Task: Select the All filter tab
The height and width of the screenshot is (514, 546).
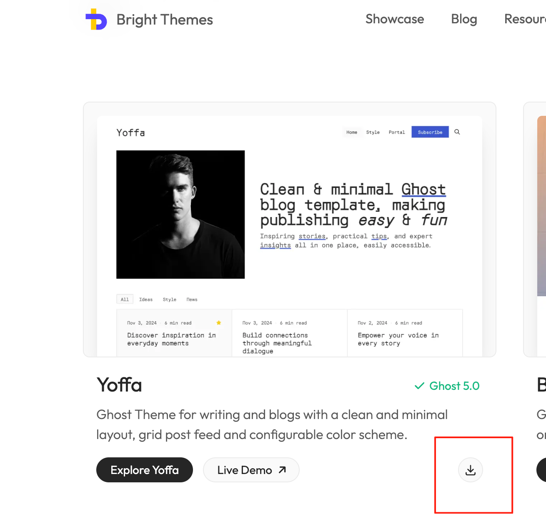Action: (125, 299)
